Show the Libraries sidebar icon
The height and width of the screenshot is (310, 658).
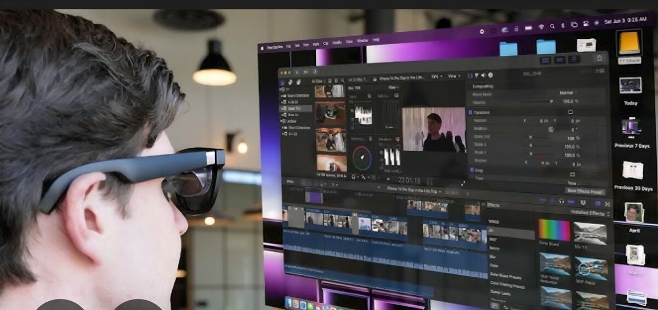283,82
